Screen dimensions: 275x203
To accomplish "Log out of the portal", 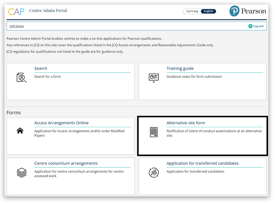I will click(258, 26).
